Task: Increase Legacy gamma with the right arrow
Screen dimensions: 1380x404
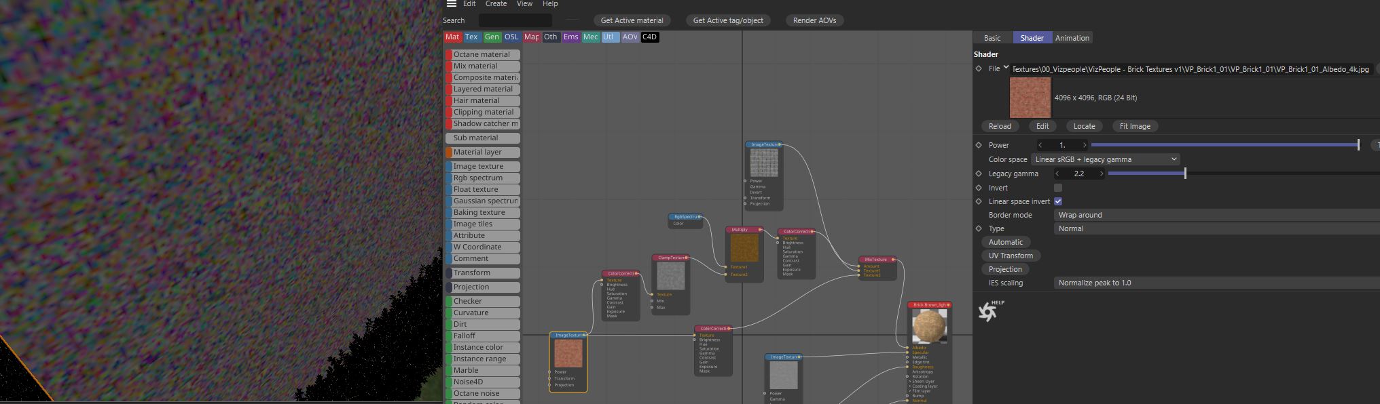Action: pos(1101,174)
